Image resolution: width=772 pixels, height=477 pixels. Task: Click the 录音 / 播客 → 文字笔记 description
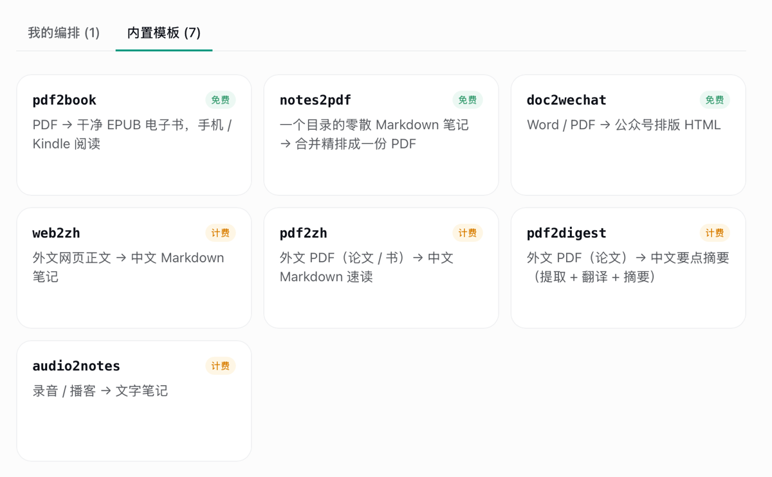pos(100,391)
